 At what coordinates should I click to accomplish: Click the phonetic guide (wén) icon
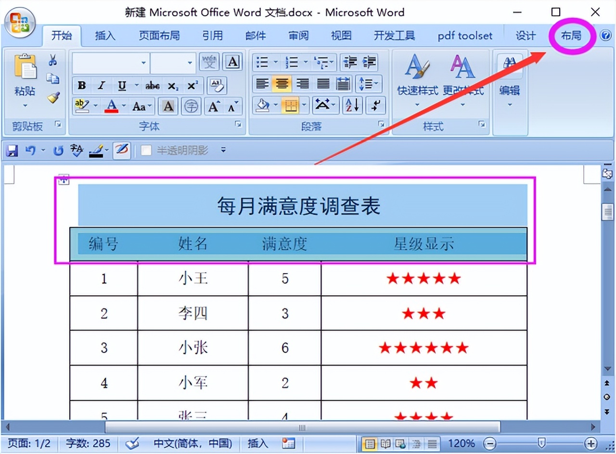click(209, 62)
